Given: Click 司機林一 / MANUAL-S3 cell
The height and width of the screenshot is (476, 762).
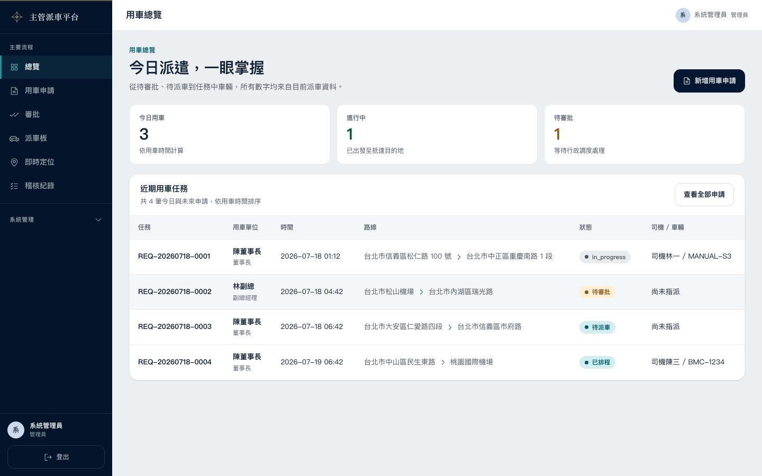Looking at the screenshot, I should pos(691,257).
